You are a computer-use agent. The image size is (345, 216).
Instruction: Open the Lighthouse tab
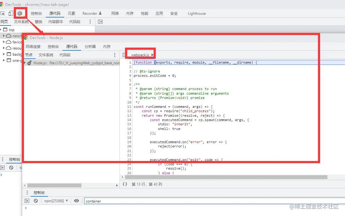pyautogui.click(x=197, y=14)
